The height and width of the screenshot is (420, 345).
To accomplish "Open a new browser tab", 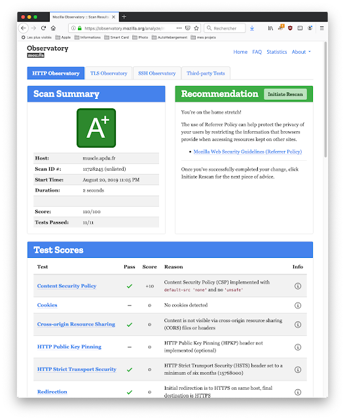I will (x=124, y=17).
